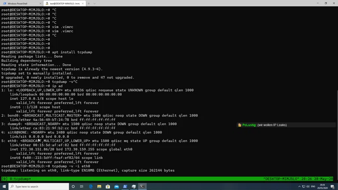Open a new terminal tab
This screenshot has height=190, width=338.
88,4
